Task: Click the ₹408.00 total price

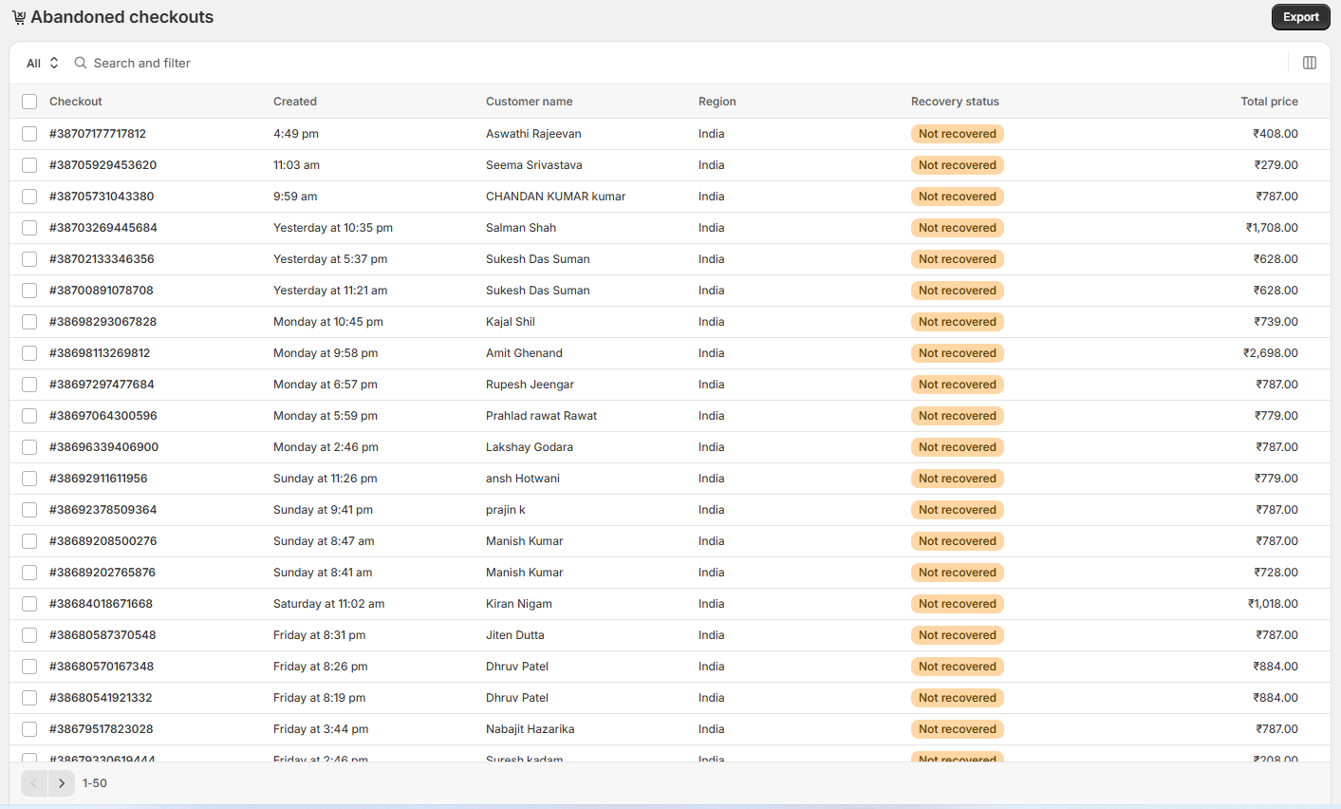Action: point(1276,134)
